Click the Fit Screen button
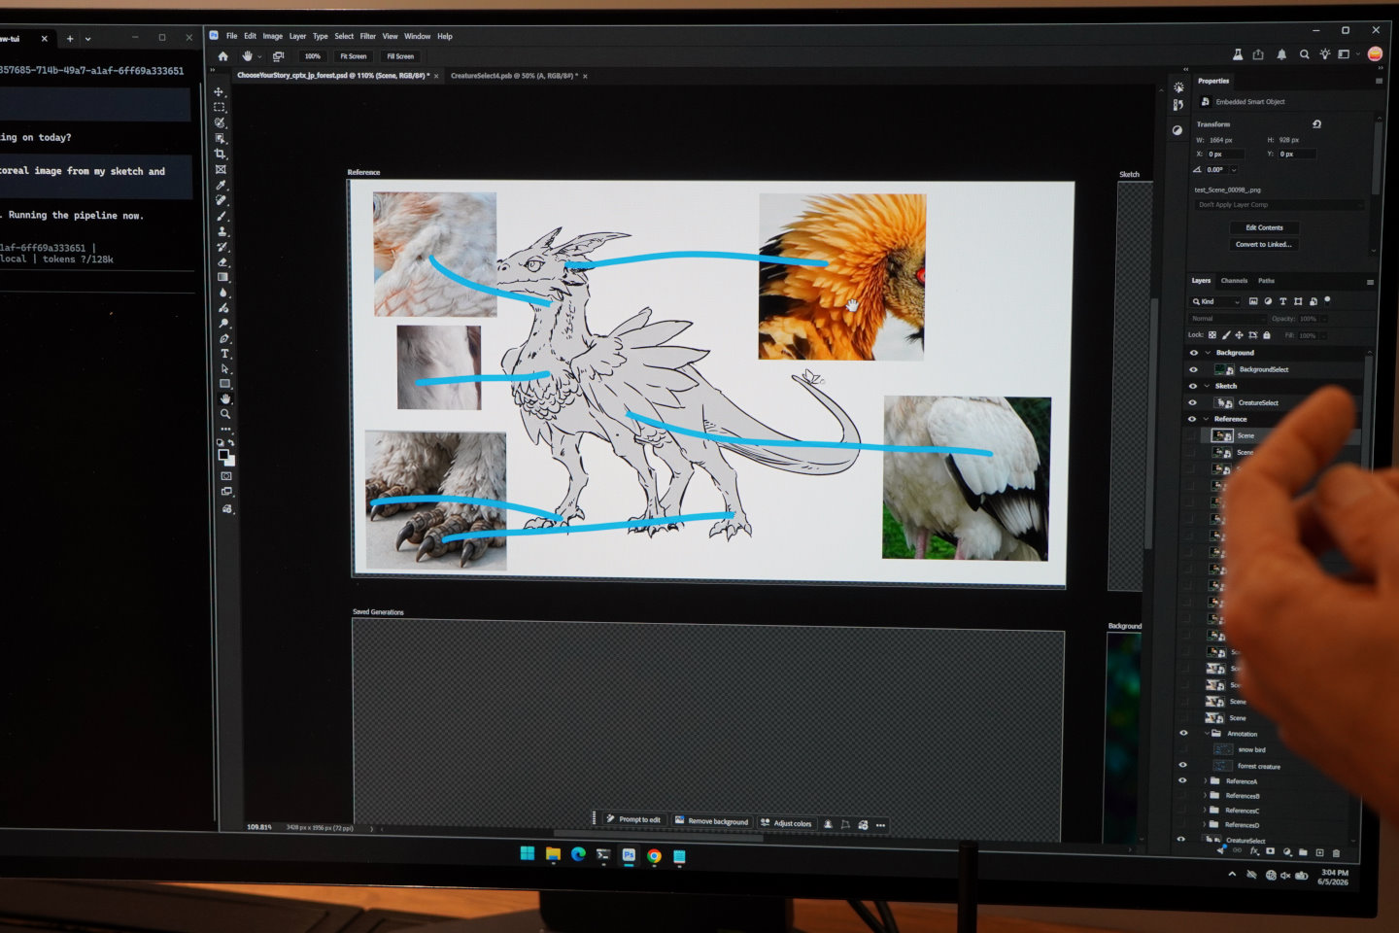 click(x=354, y=56)
